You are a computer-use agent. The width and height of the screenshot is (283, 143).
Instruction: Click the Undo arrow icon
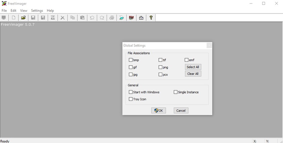92,18
